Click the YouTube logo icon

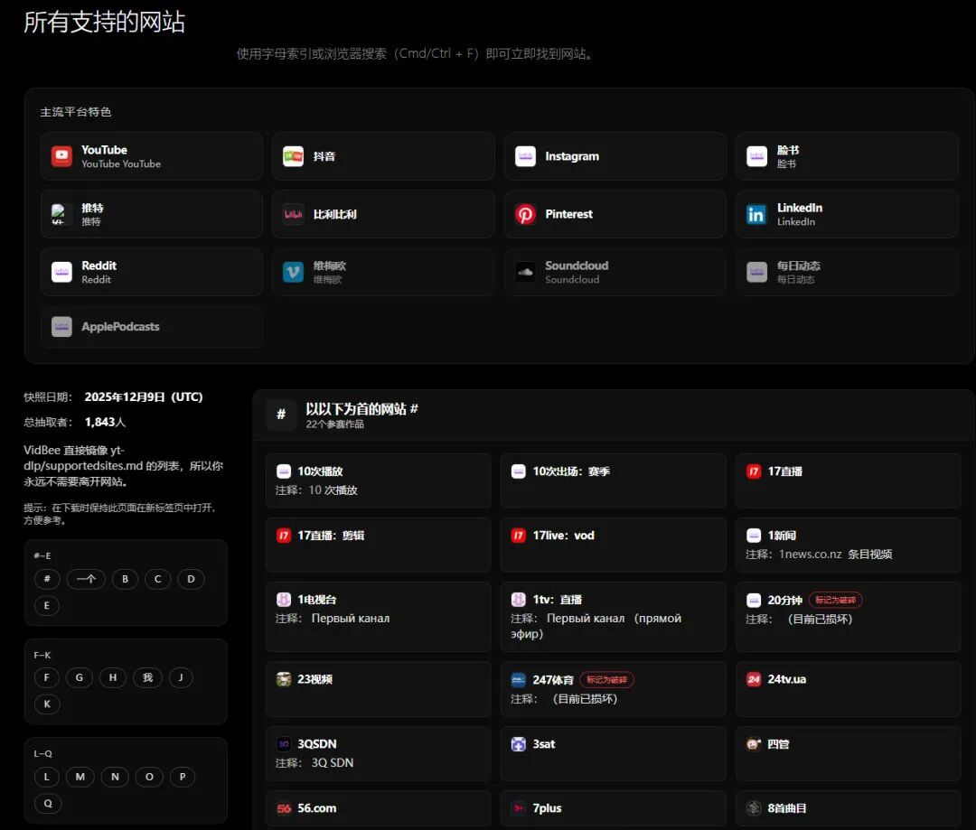[x=61, y=156]
